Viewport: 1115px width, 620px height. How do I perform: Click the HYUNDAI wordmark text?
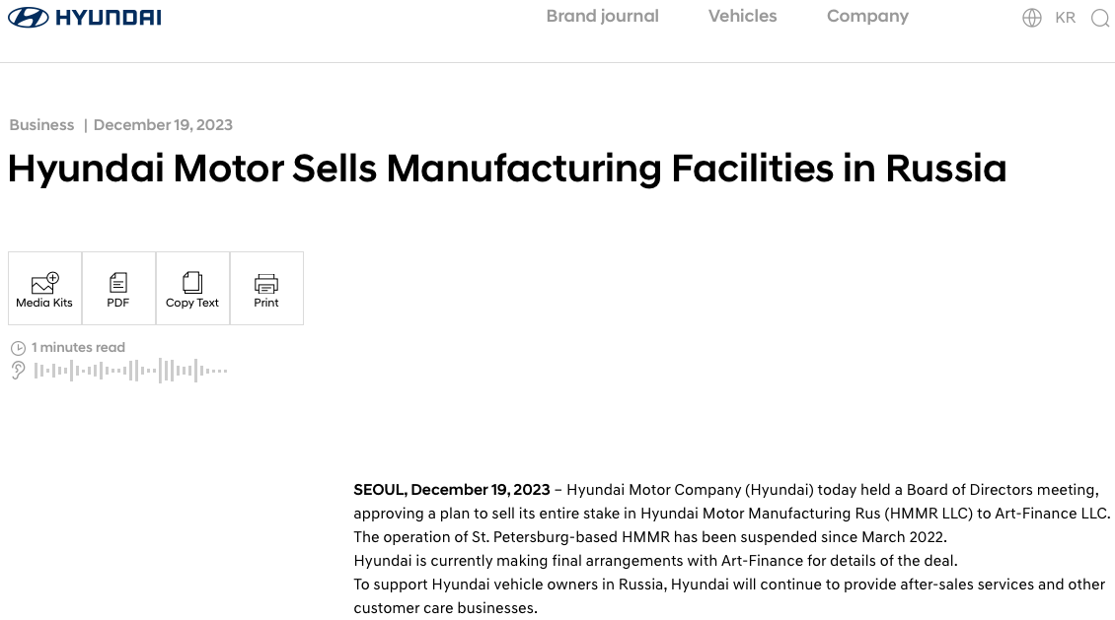tap(109, 18)
